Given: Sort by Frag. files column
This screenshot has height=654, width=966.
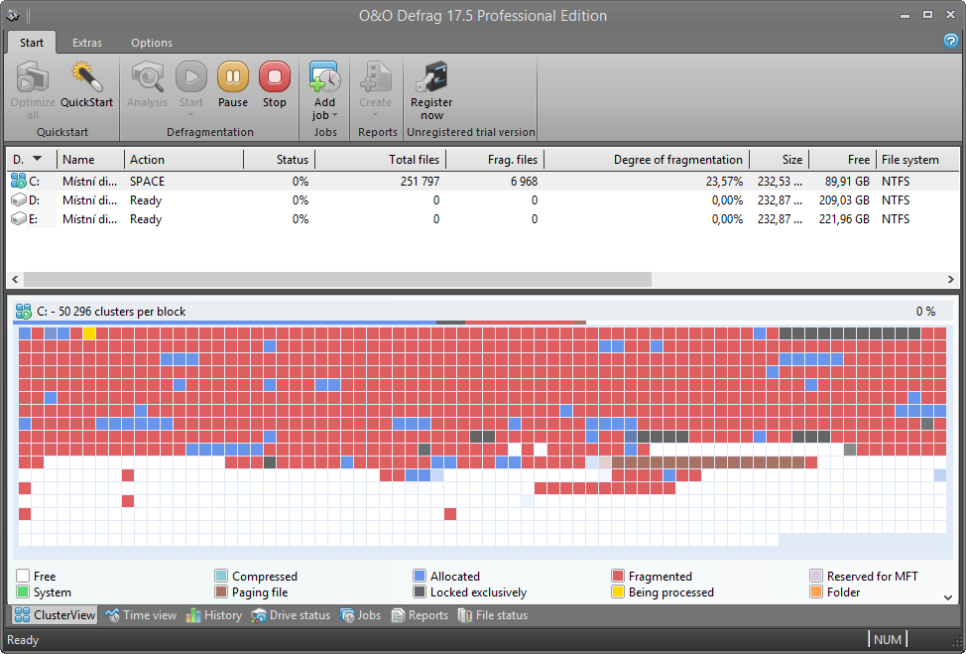Looking at the screenshot, I should tap(495, 159).
